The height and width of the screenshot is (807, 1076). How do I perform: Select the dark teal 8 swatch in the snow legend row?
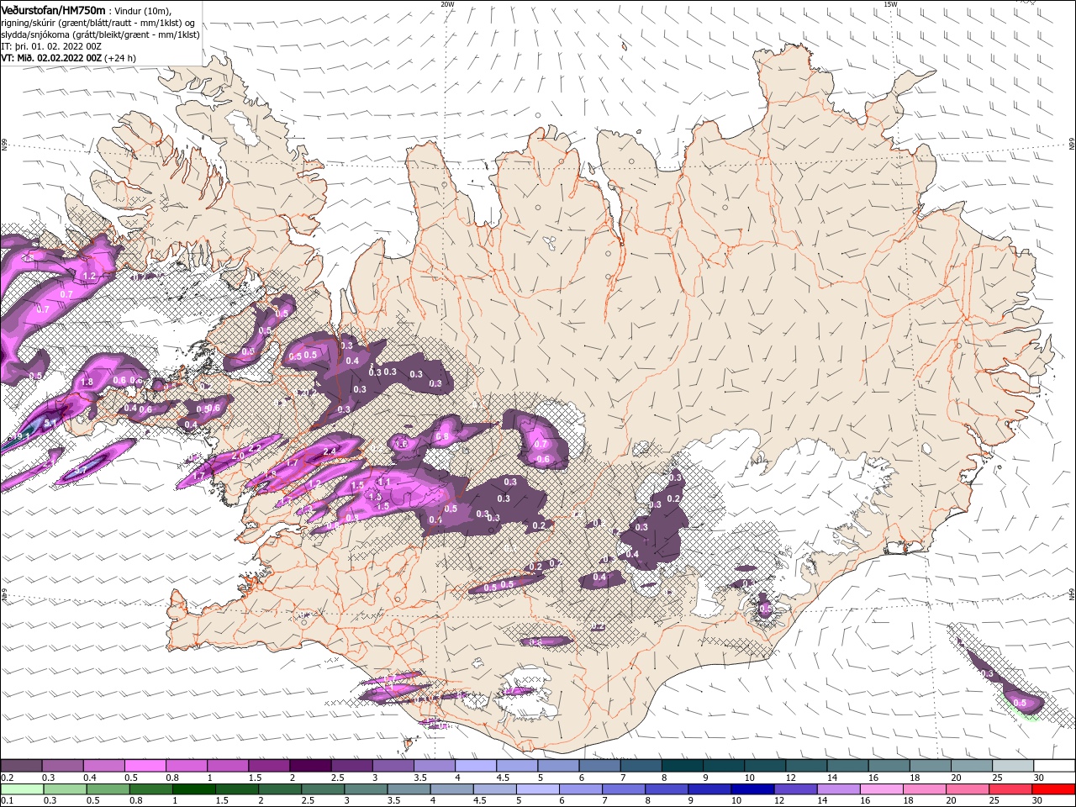[x=682, y=766]
